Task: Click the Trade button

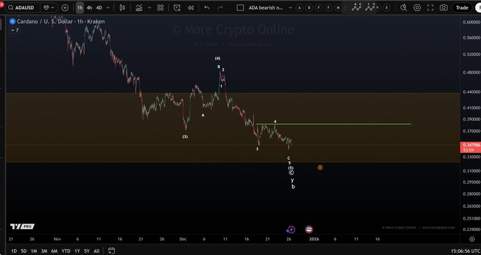Action: coord(462,7)
